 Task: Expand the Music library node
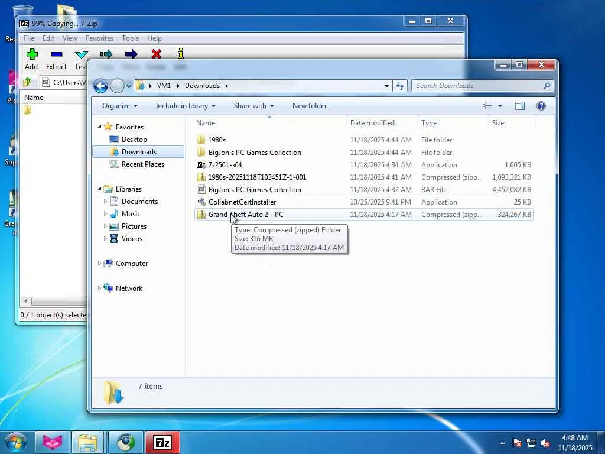(105, 213)
